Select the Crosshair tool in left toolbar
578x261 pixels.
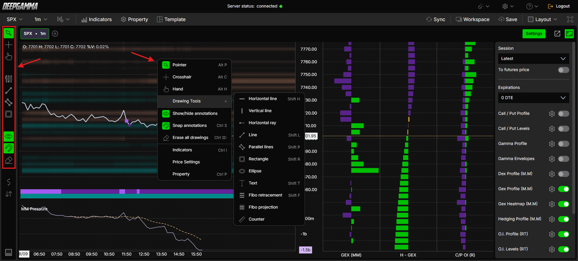(x=9, y=45)
